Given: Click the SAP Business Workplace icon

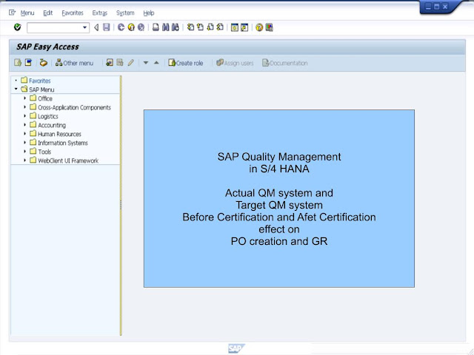Looking at the screenshot, I should [44, 63].
